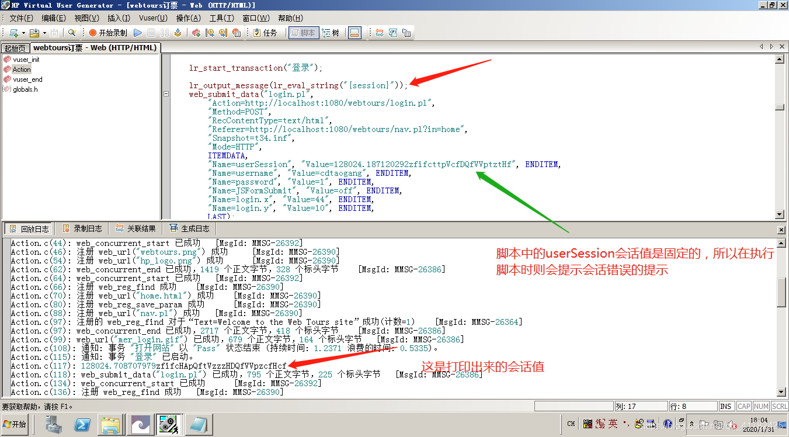Click the Virtual User Generator taskbar icon
Image resolution: width=789 pixels, height=437 pixels.
click(x=169, y=424)
